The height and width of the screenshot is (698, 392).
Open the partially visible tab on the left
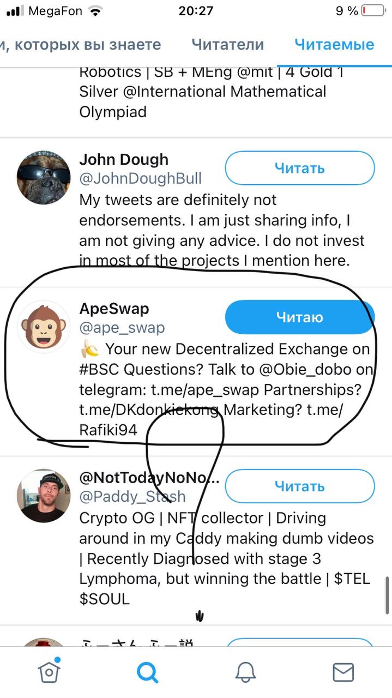coord(81,45)
